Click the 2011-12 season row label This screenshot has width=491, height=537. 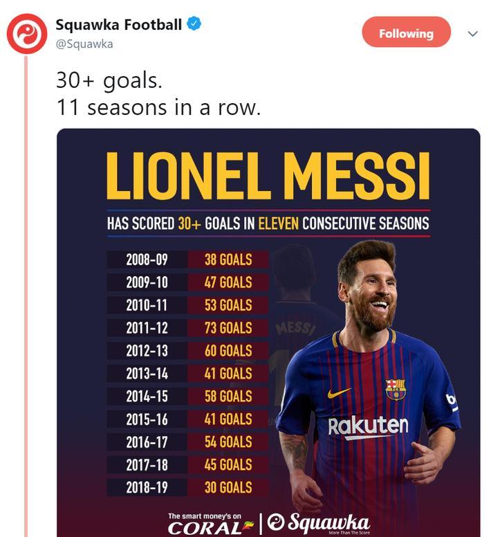point(147,328)
